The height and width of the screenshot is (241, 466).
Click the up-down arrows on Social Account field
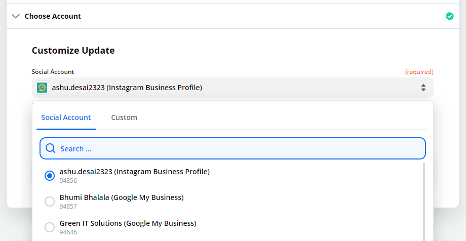pos(423,88)
